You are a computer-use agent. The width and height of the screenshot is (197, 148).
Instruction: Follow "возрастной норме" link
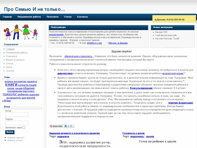tap(173, 73)
